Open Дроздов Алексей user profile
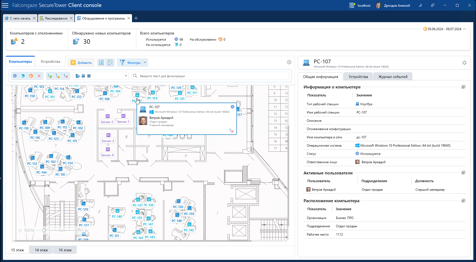This screenshot has height=262, width=476. pyautogui.click(x=393, y=5)
